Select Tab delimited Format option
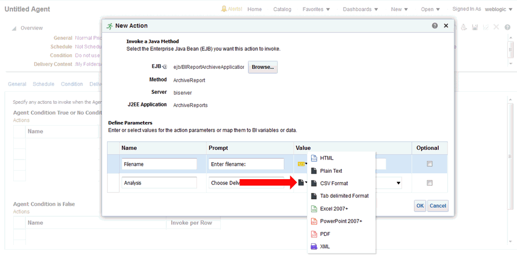The image size is (517, 256). (x=341, y=196)
